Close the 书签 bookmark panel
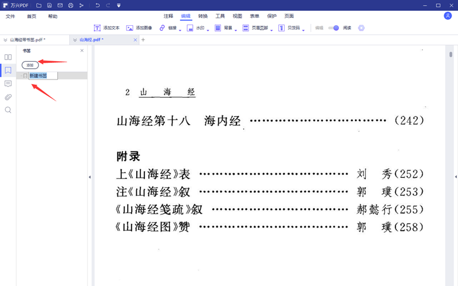This screenshot has width=458, height=286. point(82,51)
